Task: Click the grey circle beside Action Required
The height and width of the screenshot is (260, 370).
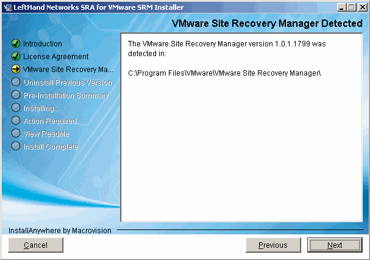Action: (16, 121)
